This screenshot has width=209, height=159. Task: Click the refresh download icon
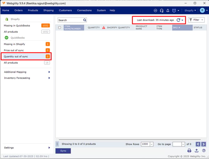click(178, 20)
